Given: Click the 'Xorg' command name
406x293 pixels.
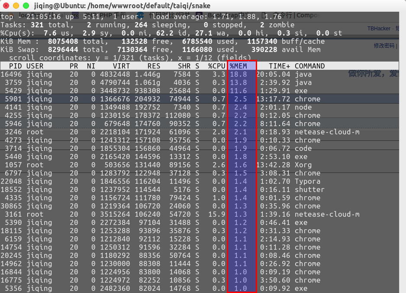Looking at the screenshot, I should click(x=303, y=165).
